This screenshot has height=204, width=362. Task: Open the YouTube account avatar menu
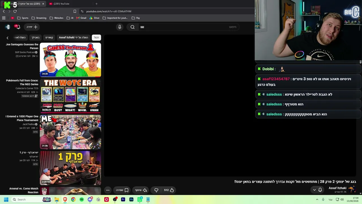pos(8,27)
